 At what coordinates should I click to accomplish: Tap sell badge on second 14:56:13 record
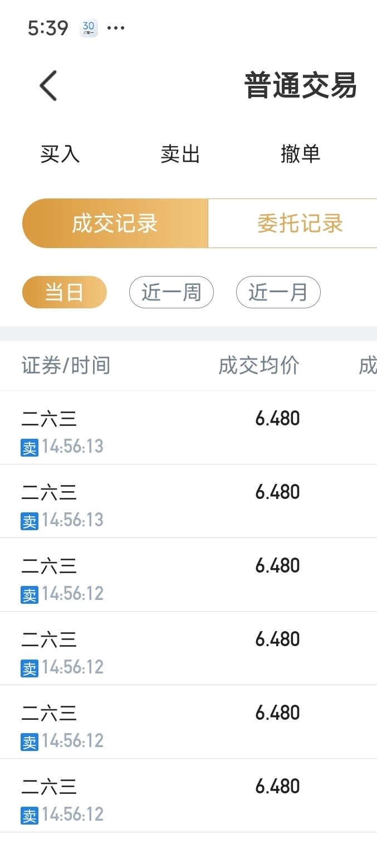[30, 521]
